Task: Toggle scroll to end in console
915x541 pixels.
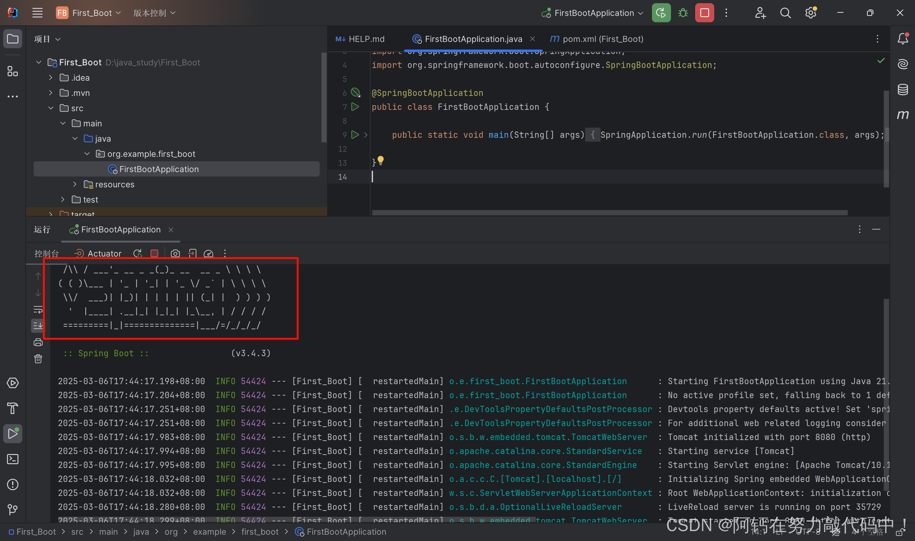Action: (x=38, y=325)
